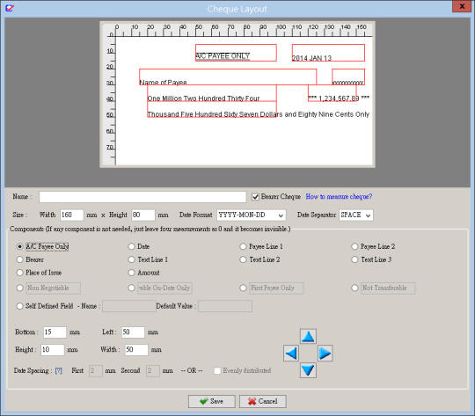Cancel the cheque layout dialog
The width and height of the screenshot is (475, 416).
coord(263,401)
